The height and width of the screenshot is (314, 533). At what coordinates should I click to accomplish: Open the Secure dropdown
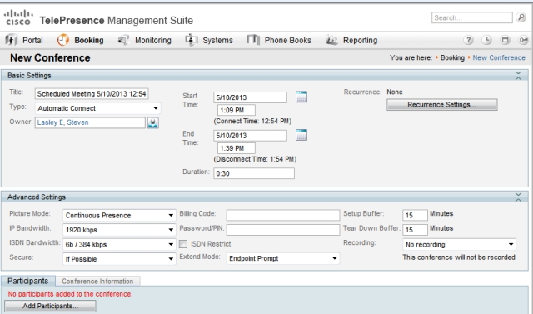tap(119, 259)
